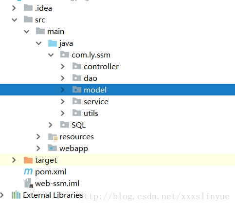Viewport: 235px width, 206px height.
Task: Select the pom.xml file name
Action: click(x=51, y=172)
